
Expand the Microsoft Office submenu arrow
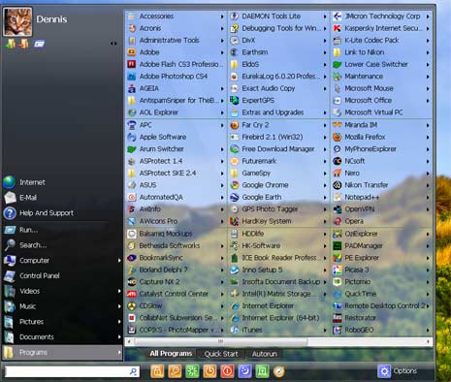click(428, 101)
